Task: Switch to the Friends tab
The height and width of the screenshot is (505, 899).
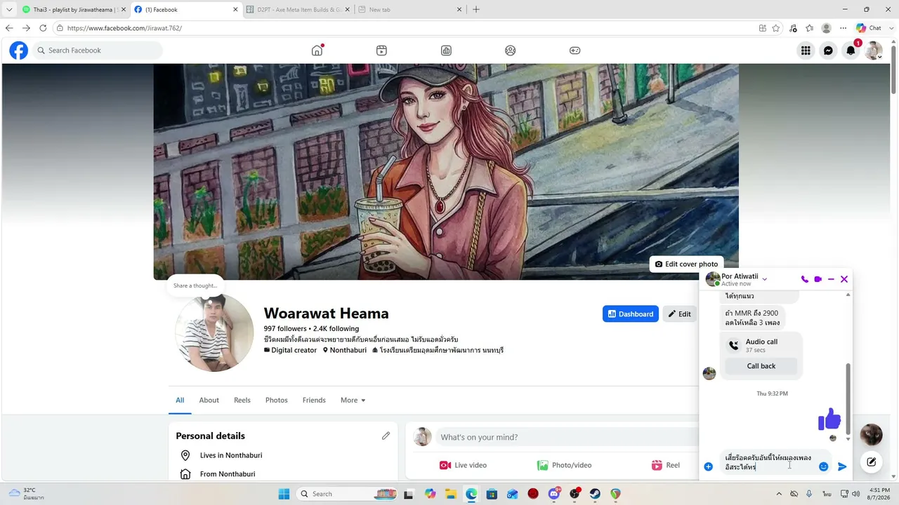Action: 314,400
